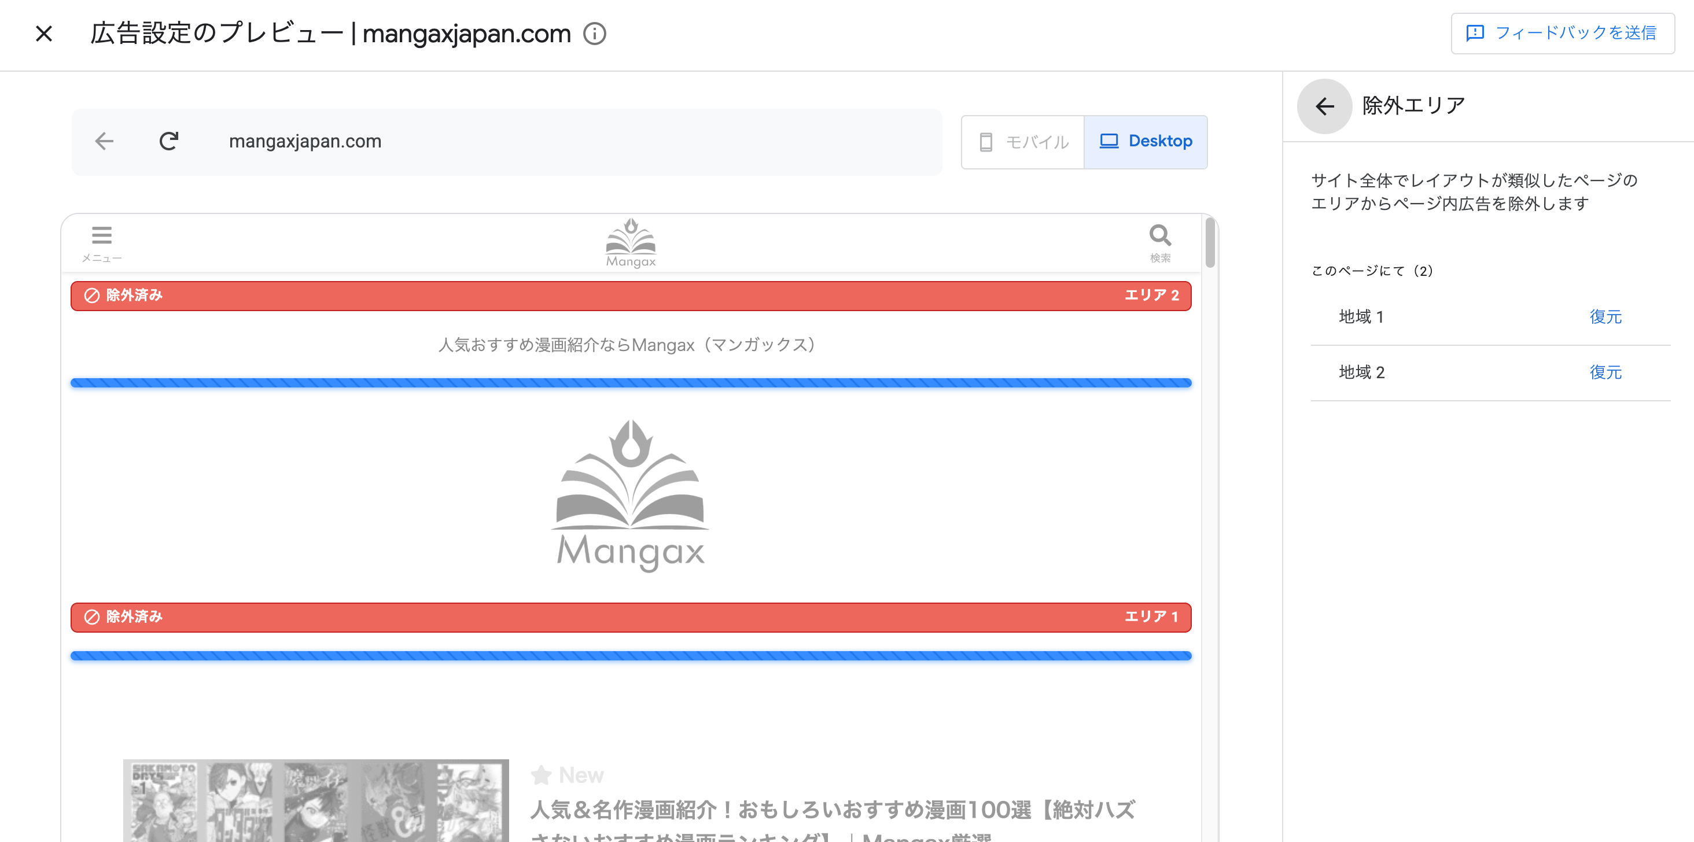Expand the このページにて section entry 地域 1
The height and width of the screenshot is (842, 1694).
[1361, 316]
